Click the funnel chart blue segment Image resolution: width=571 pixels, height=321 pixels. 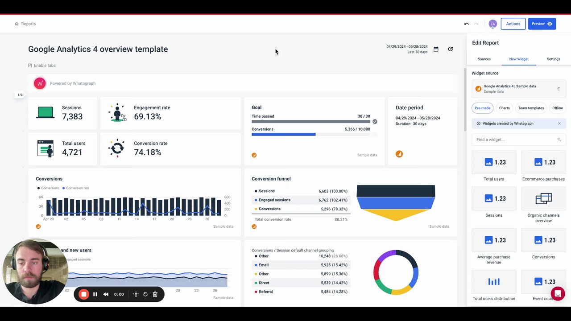396,203
